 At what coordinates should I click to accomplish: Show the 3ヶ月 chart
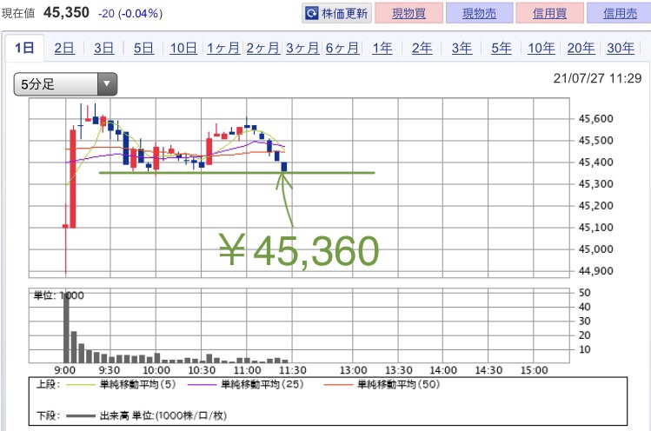302,48
